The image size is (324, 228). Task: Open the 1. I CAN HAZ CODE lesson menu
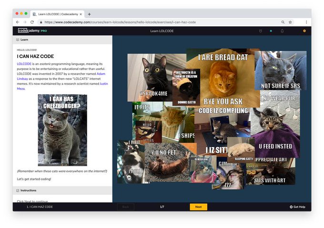click(40, 207)
